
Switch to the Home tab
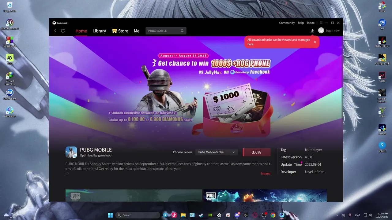point(81,31)
